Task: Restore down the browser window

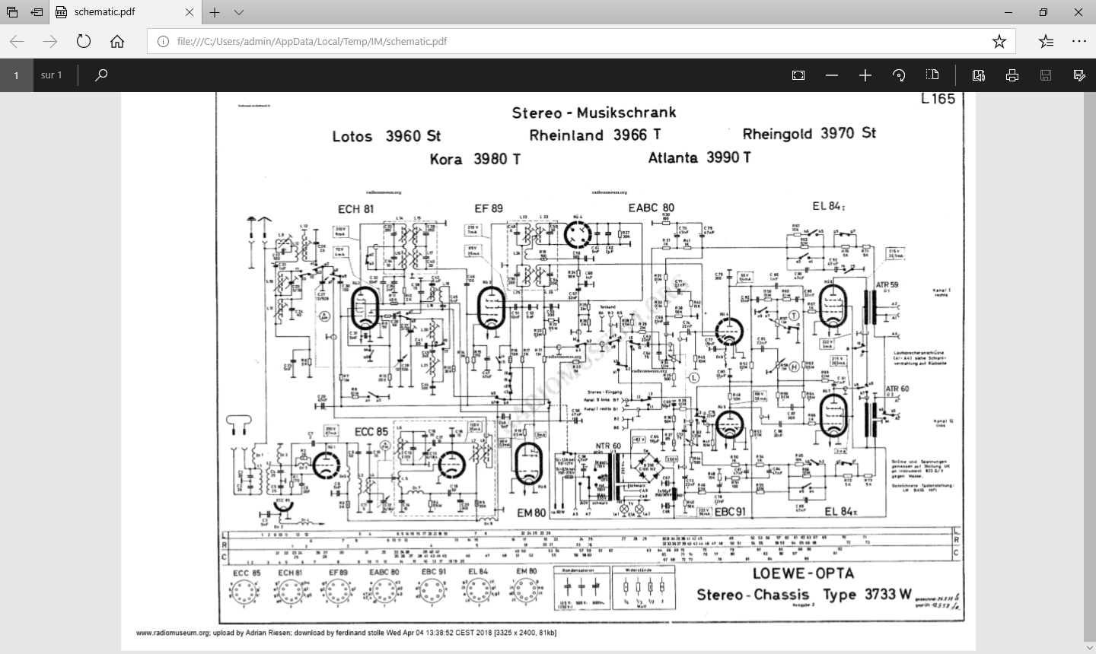Action: [1043, 12]
